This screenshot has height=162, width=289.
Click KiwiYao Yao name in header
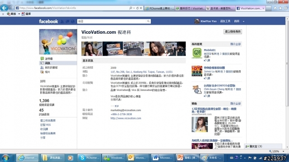point(209,21)
